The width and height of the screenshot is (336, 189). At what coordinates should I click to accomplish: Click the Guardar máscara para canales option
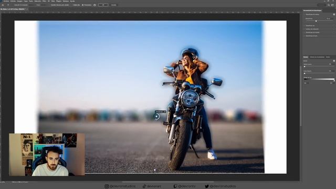[60, 5]
